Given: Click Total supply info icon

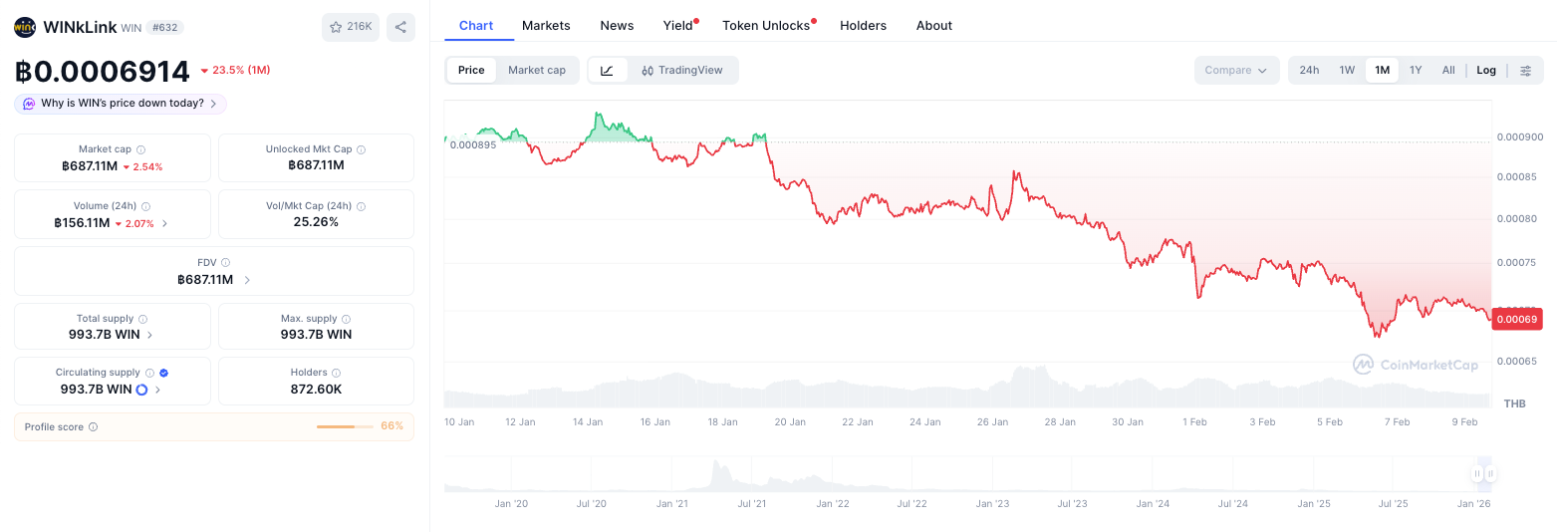Looking at the screenshot, I should [142, 319].
